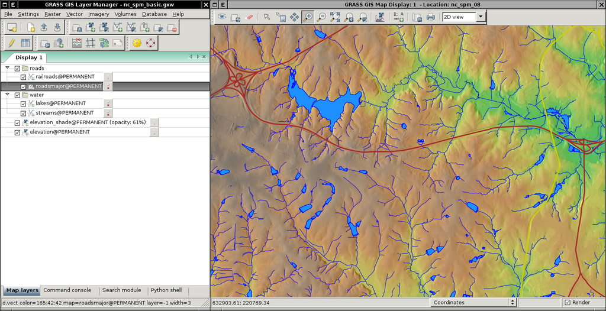Viewport: 606px width, 311px height.
Task: Open the Raster menu
Action: 52,14
